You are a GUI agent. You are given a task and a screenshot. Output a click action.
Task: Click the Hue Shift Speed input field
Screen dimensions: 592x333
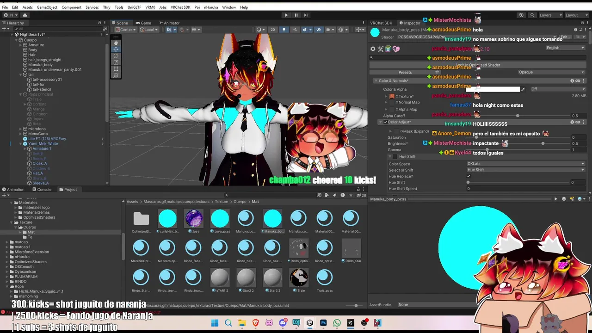pos(526,189)
